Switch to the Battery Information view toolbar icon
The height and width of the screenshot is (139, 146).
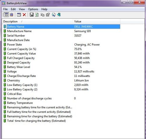pyautogui.click(x=6, y=15)
